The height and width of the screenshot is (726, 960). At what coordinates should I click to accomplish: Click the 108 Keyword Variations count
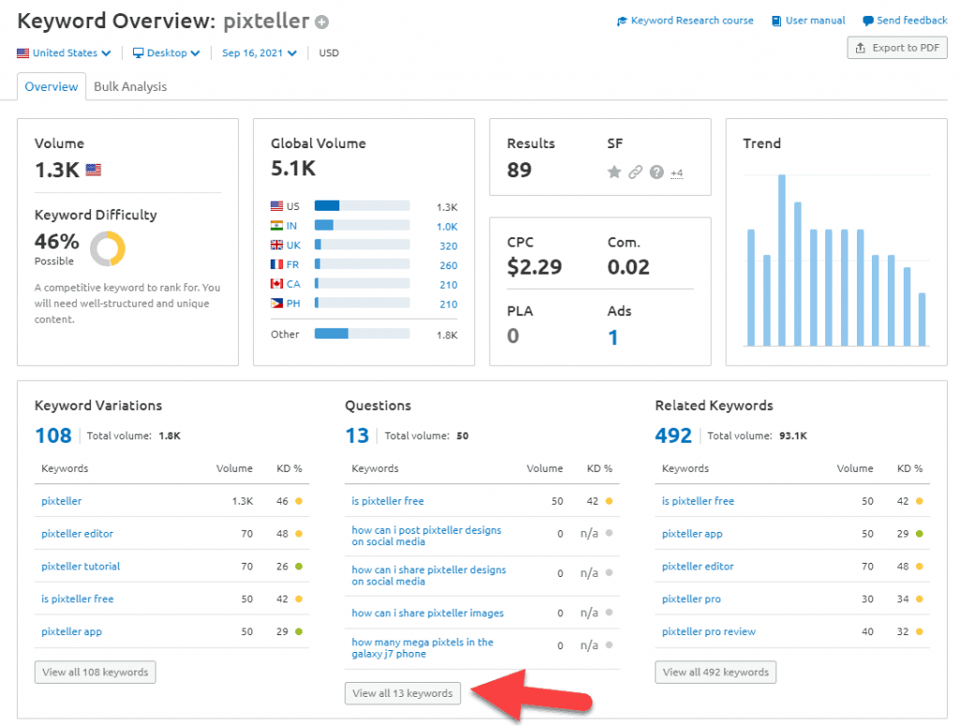53,435
